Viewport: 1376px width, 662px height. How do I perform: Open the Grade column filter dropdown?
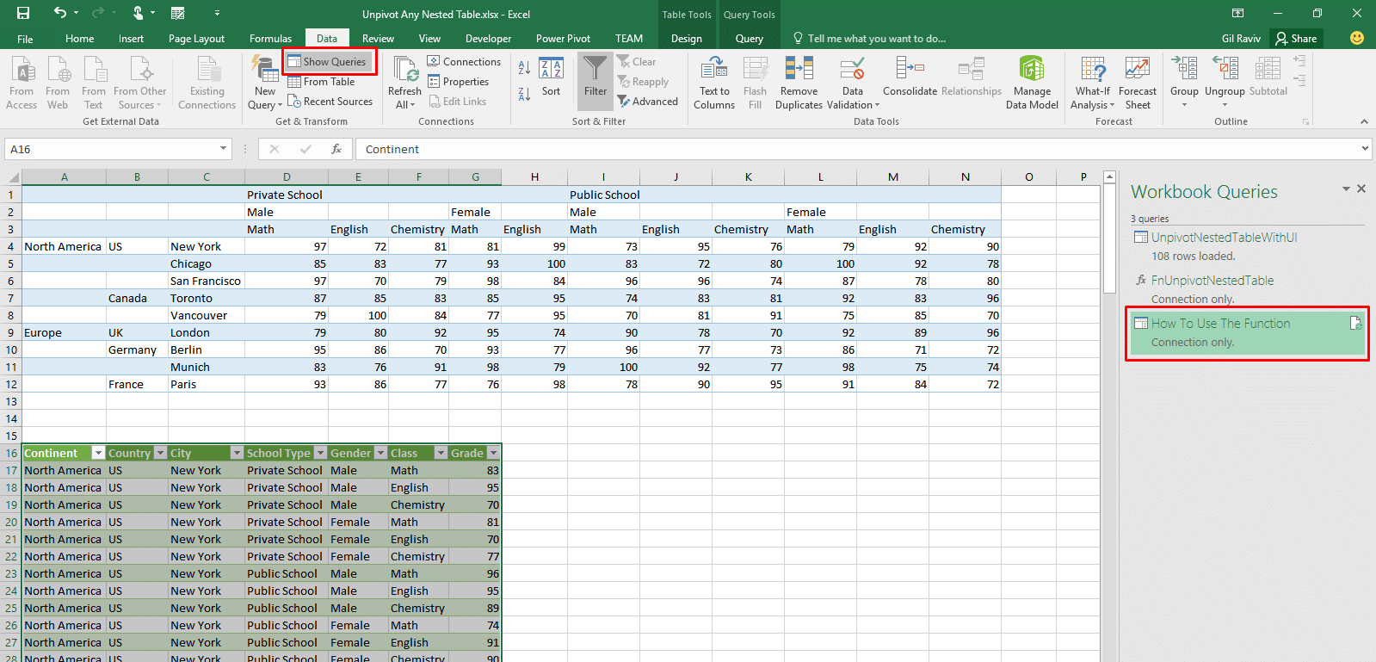coord(493,453)
